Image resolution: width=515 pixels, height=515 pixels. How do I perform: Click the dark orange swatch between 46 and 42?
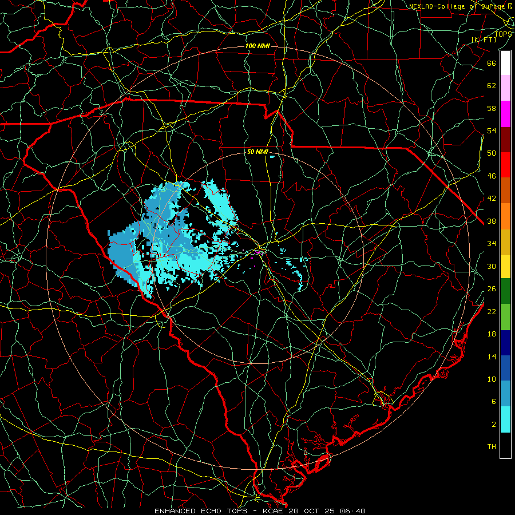click(x=505, y=191)
